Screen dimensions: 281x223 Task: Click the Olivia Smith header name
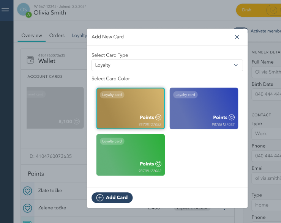pyautogui.click(x=50, y=13)
